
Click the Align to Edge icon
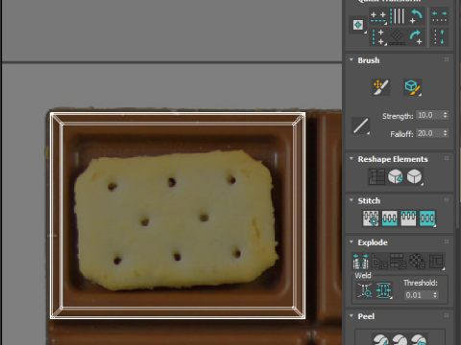click(x=398, y=37)
